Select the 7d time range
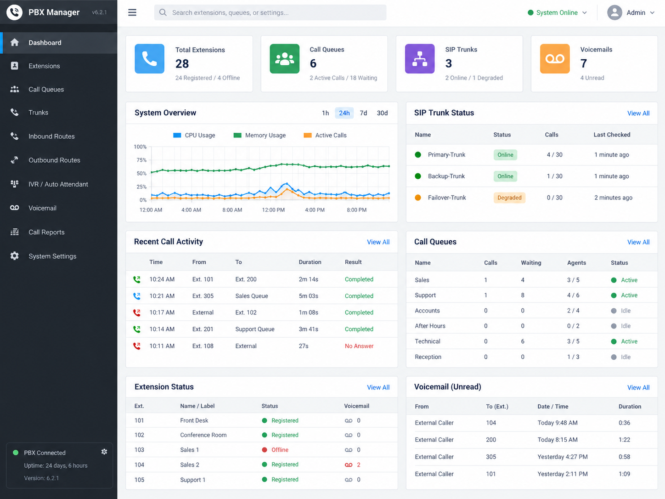Image resolution: width=665 pixels, height=499 pixels. 363,113
